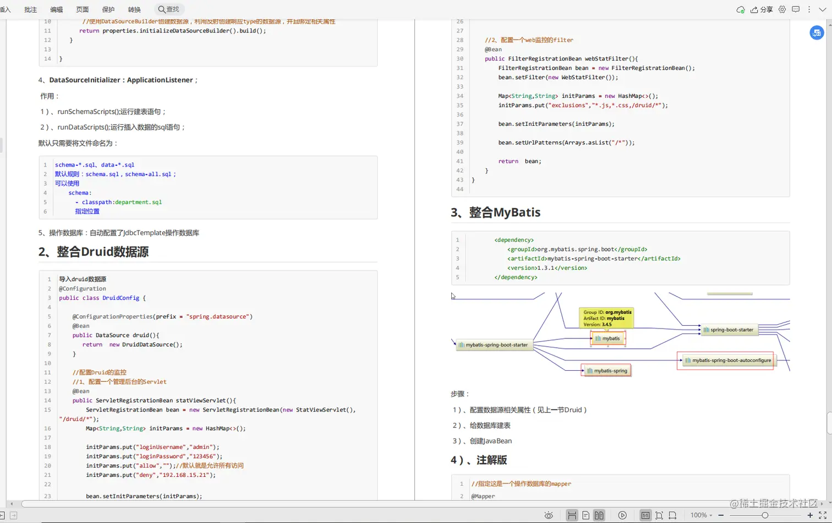The width and height of the screenshot is (832, 523).
Task: Open the 100% zoom dropdown
Action: coord(702,515)
